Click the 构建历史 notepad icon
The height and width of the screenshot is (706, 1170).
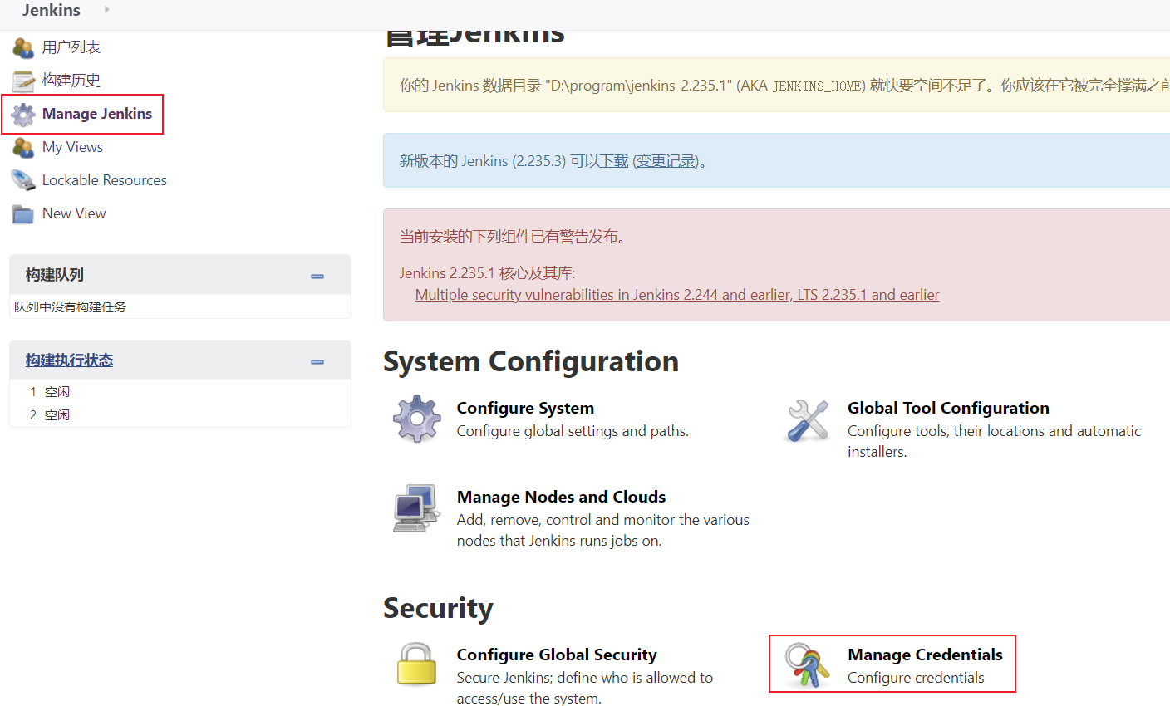pos(23,81)
